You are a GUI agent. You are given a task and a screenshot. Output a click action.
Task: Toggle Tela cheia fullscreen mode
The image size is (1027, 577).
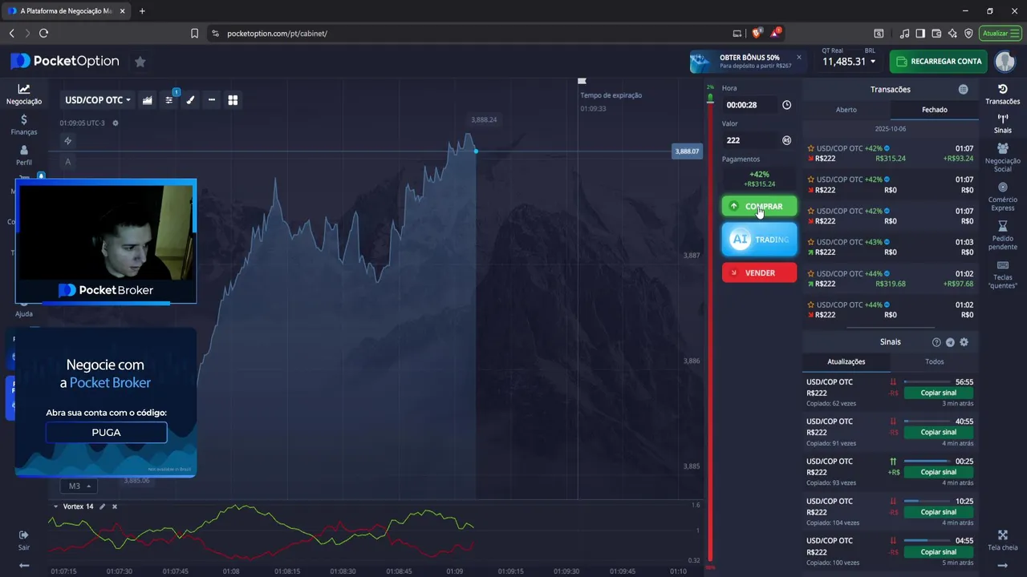coord(1002,540)
